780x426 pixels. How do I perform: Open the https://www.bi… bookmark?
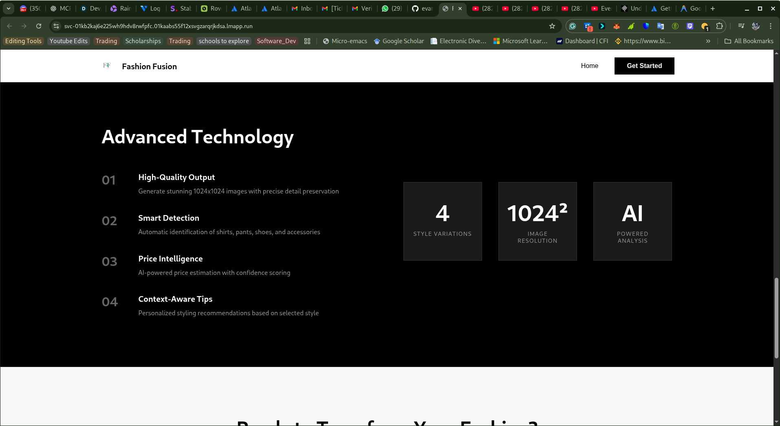(x=643, y=41)
